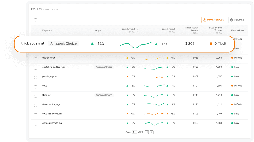This screenshot has width=254, height=142.
Task: Sort by the Keywords column arrows
Action: pos(55,31)
